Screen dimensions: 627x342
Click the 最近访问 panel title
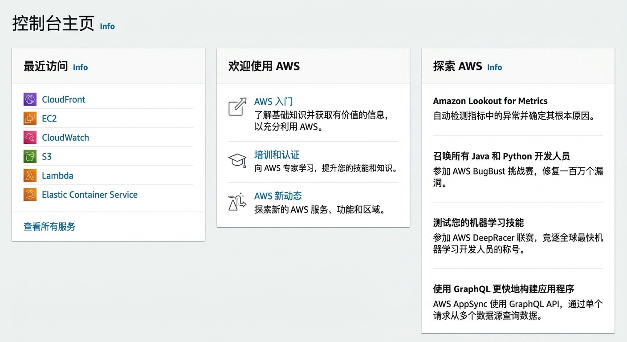pyautogui.click(x=45, y=66)
